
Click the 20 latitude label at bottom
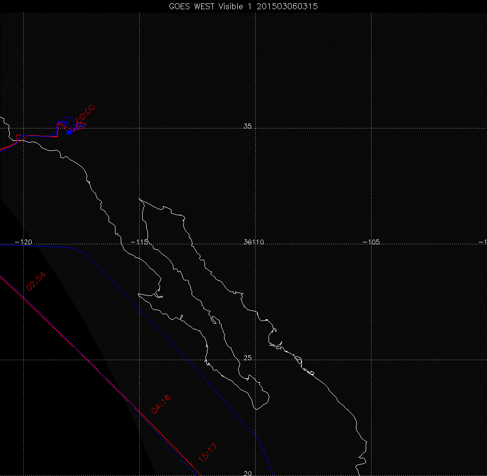coord(247,473)
